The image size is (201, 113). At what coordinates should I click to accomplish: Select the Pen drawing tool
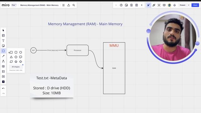pyautogui.click(x=3, y=61)
